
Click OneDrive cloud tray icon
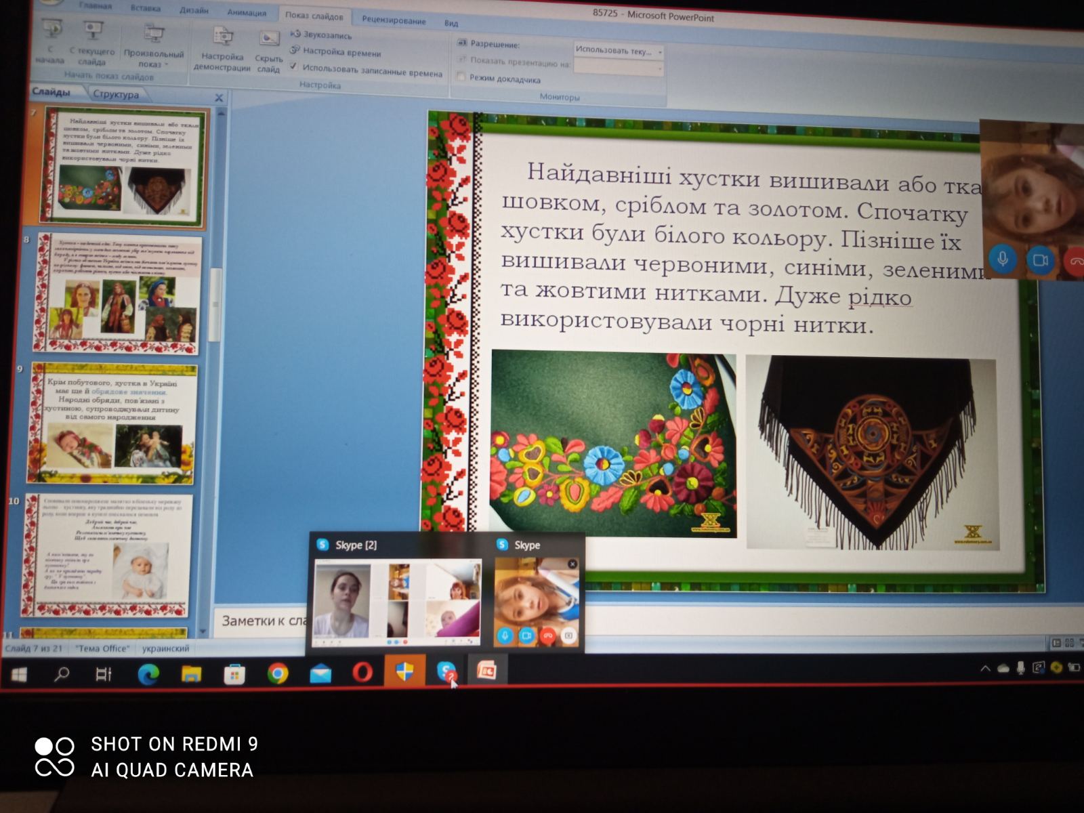(1003, 668)
